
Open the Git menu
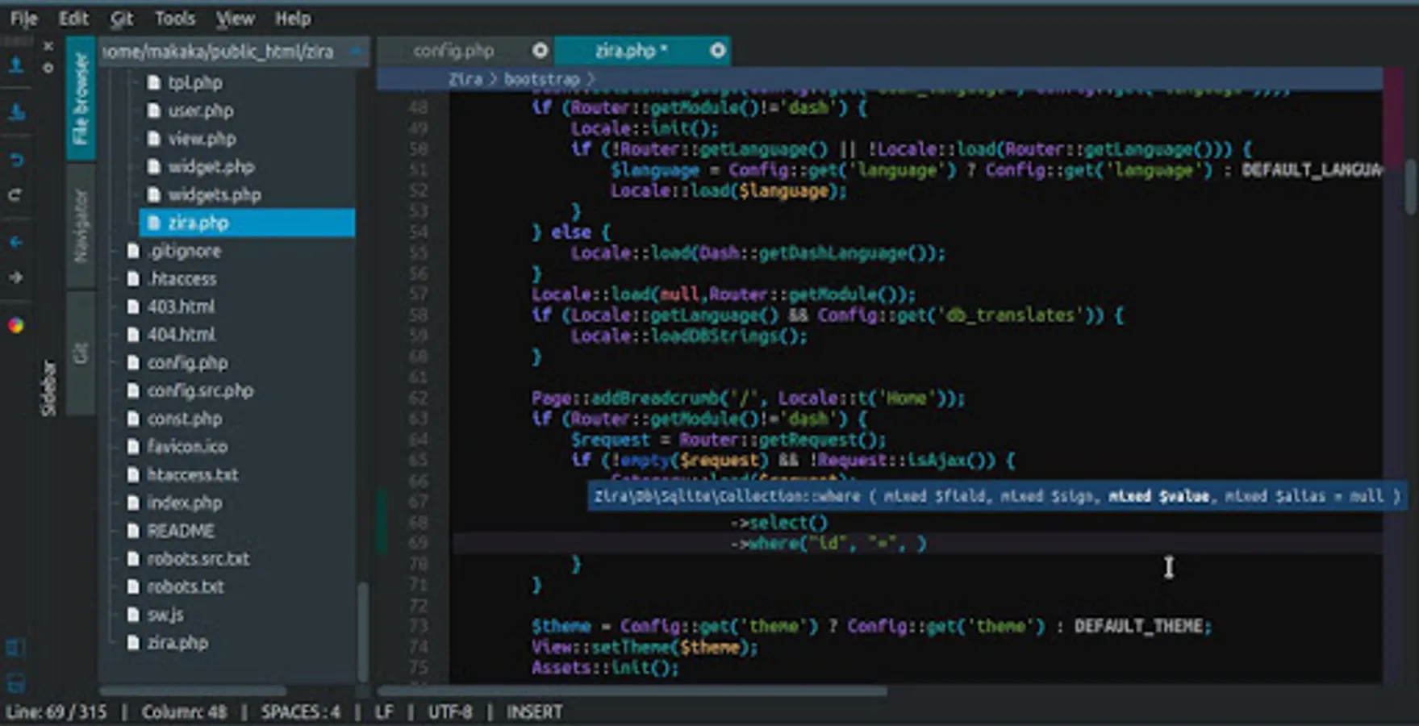pos(122,18)
